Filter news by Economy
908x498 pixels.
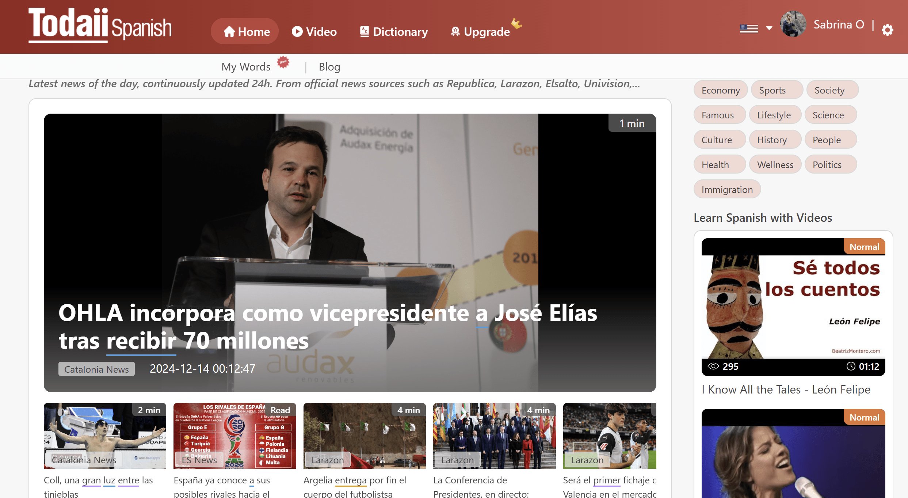[721, 90]
